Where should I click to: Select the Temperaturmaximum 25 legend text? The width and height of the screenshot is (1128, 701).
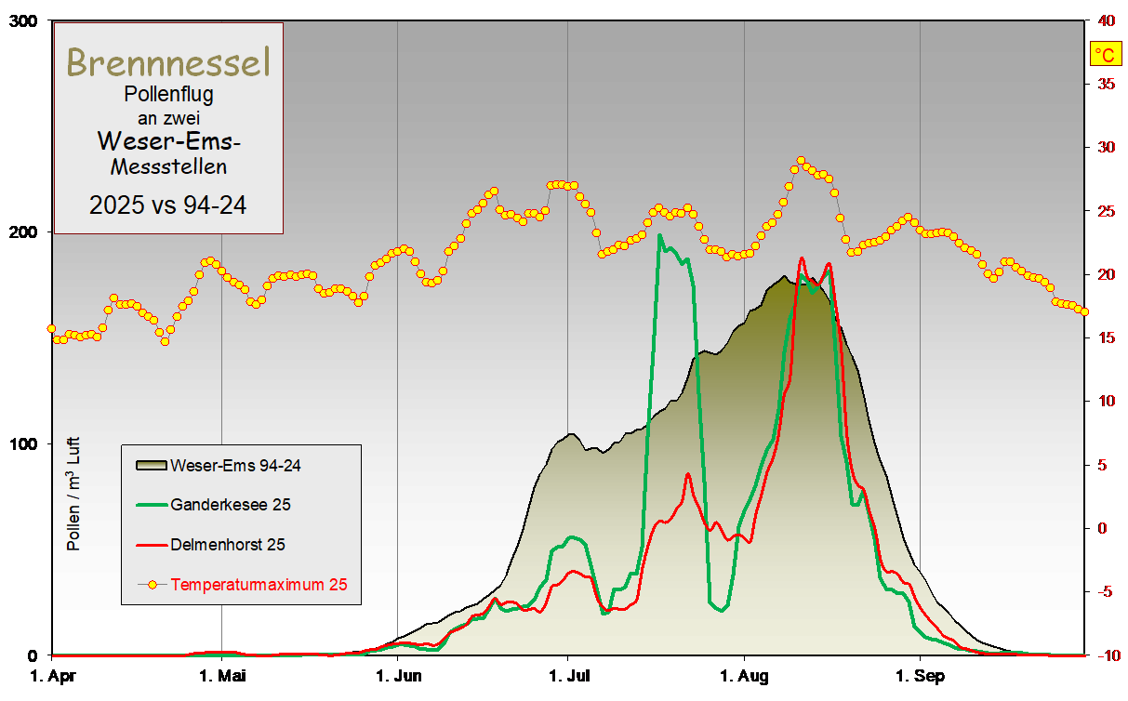259,585
